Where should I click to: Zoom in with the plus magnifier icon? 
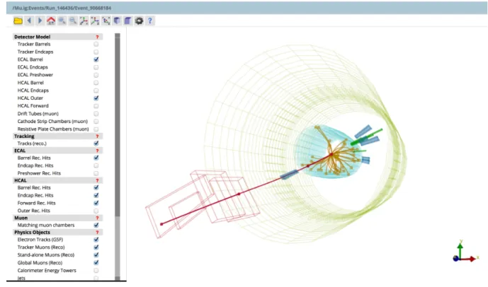pos(62,20)
